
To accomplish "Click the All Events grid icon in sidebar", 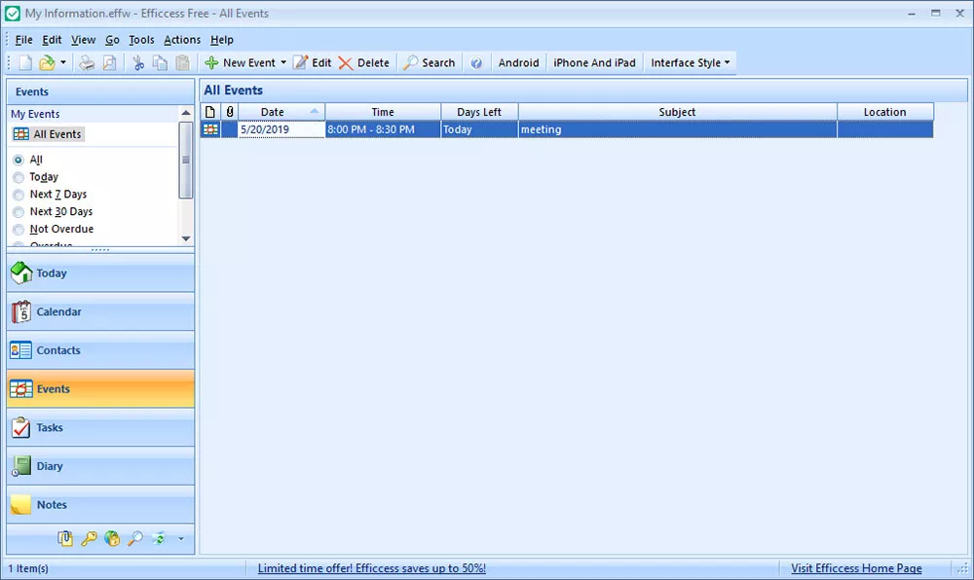I will pos(21,134).
